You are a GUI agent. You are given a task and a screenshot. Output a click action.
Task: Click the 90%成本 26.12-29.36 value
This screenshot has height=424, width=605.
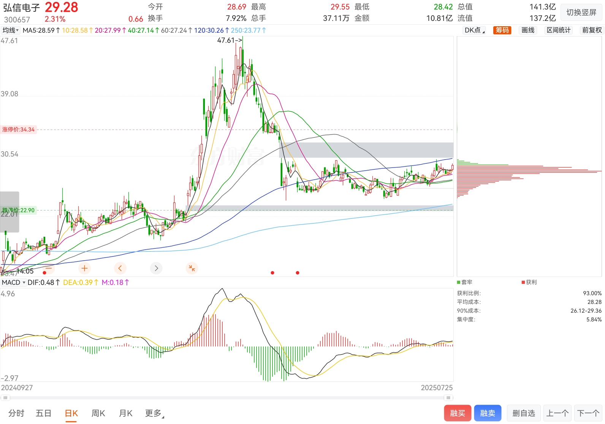[586, 311]
